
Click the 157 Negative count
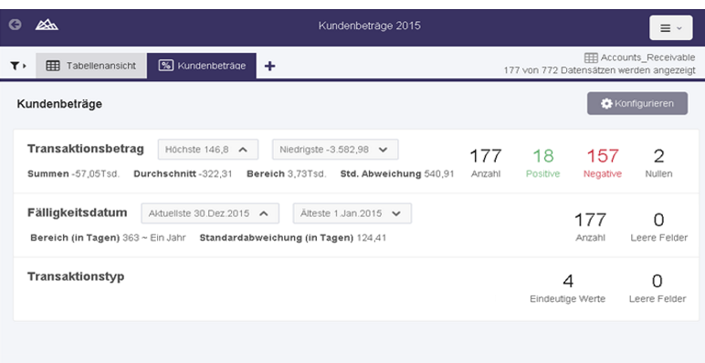(x=603, y=162)
